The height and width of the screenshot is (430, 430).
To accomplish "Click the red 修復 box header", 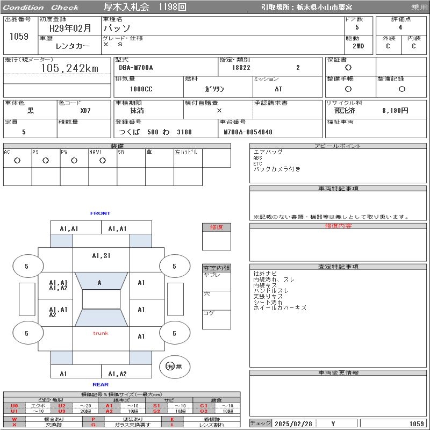I will tap(217, 227).
